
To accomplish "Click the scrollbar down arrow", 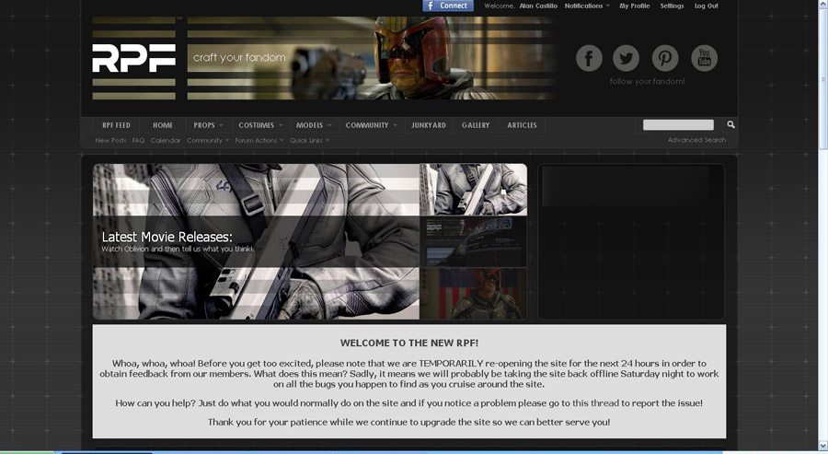I will point(822,445).
